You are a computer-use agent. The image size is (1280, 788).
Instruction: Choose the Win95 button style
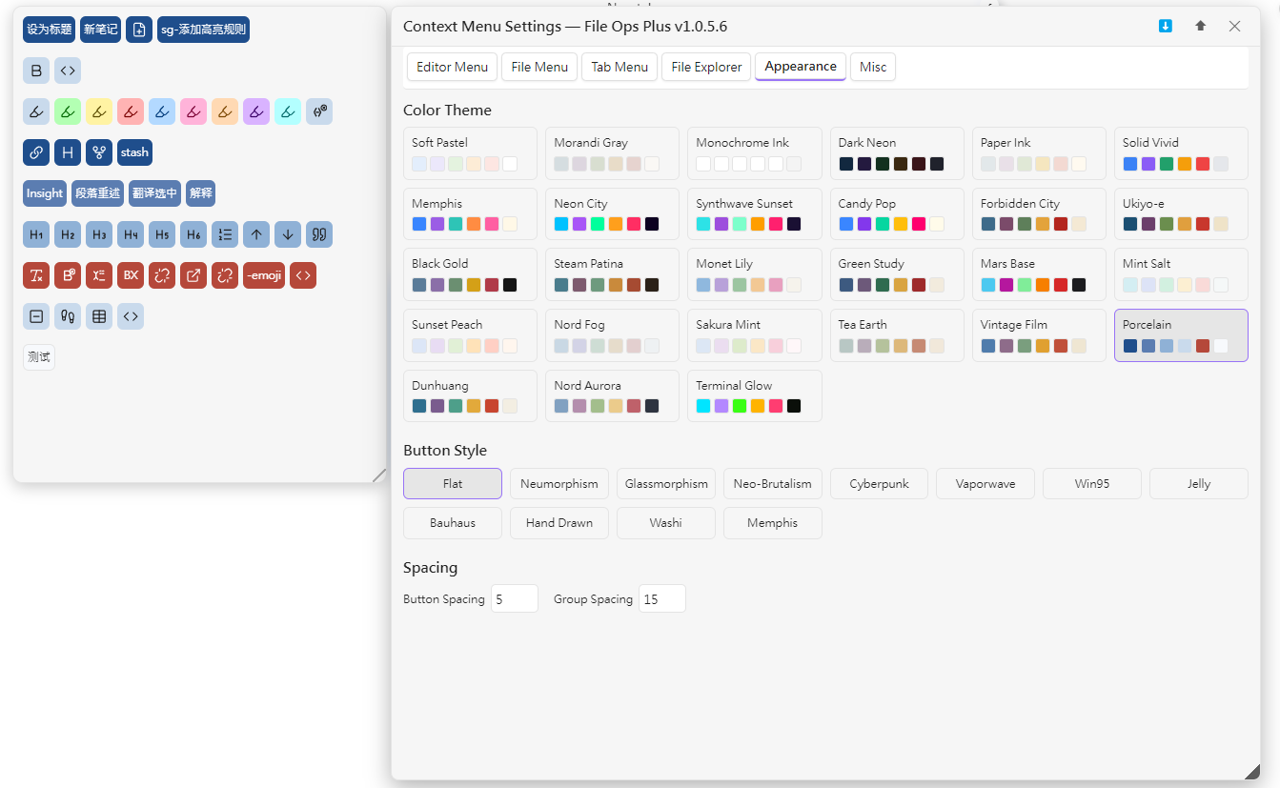pos(1092,484)
